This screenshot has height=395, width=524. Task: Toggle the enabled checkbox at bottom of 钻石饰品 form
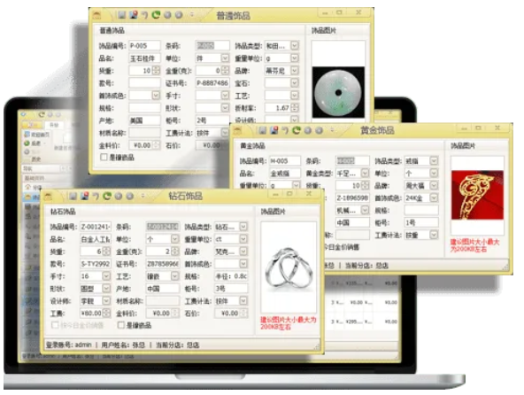(121, 325)
